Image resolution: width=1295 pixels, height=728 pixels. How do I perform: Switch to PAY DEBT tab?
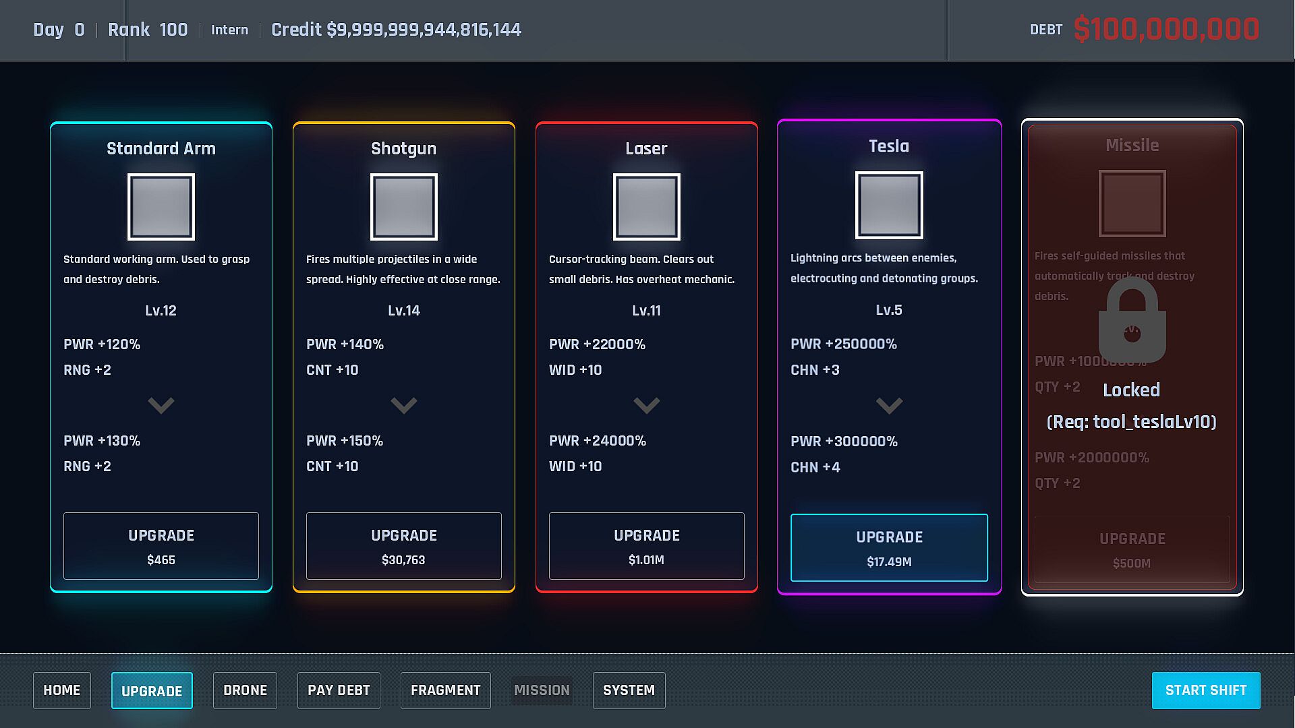[339, 690]
